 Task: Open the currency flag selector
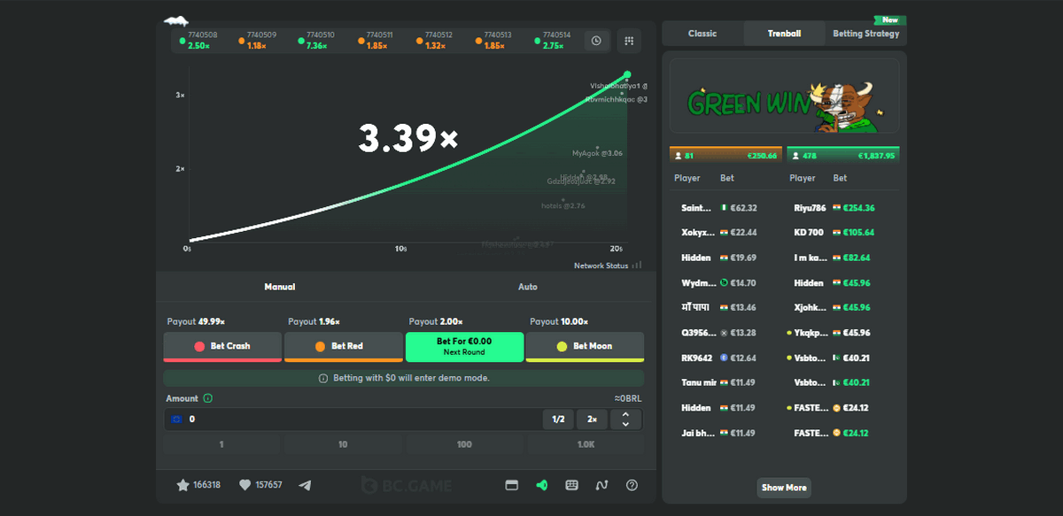[177, 420]
